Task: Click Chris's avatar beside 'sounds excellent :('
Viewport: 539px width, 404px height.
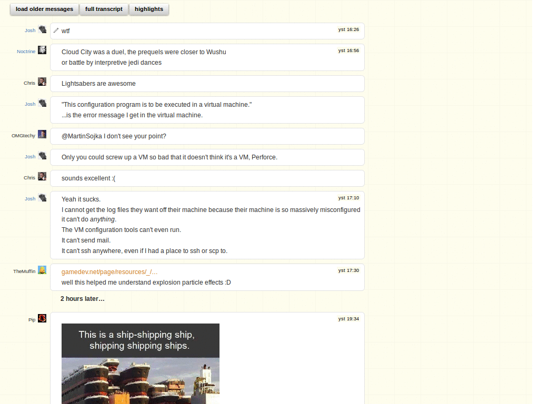Action: point(42,177)
